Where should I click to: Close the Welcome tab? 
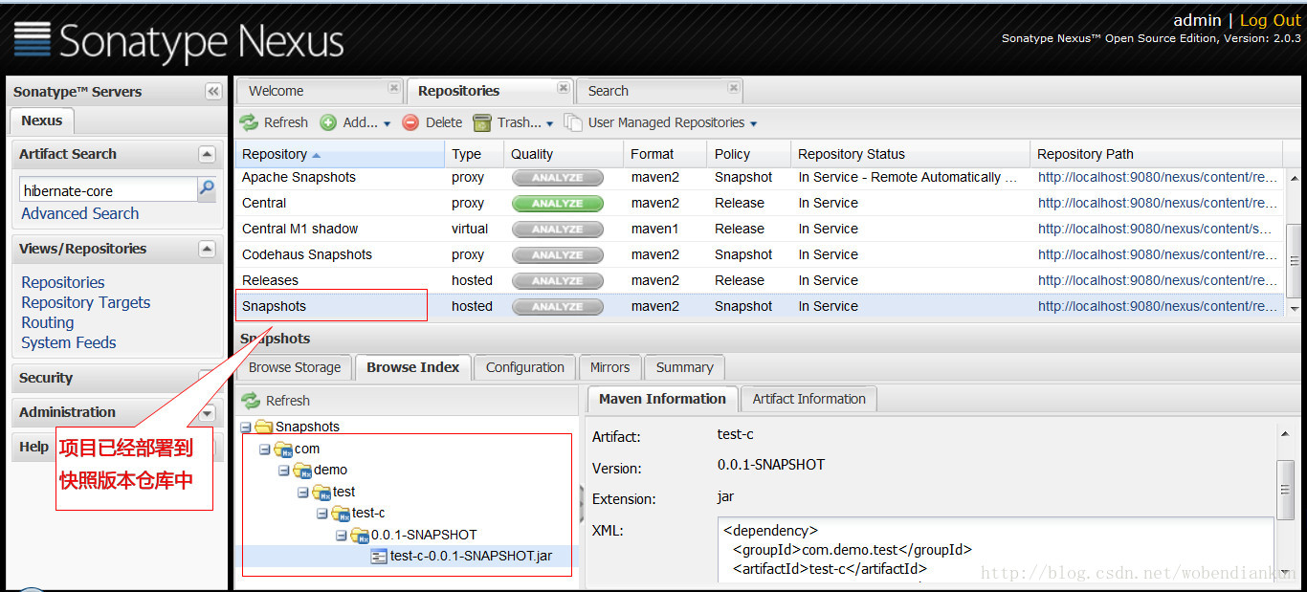click(393, 87)
